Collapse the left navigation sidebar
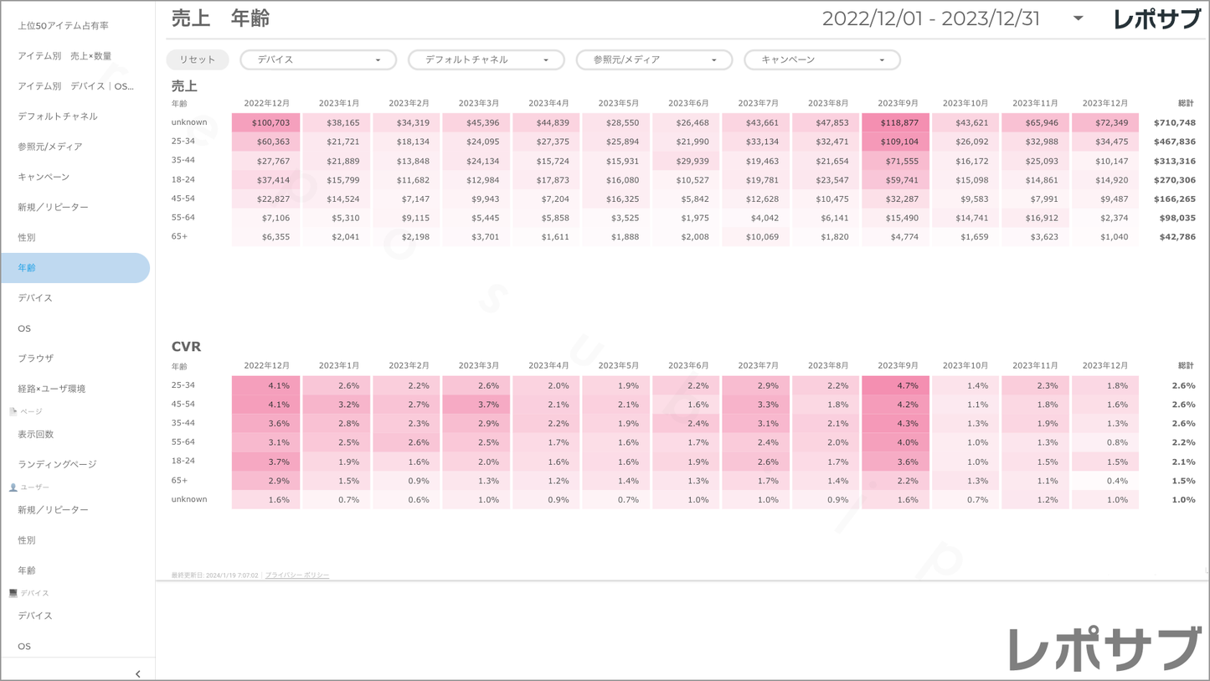This screenshot has height=681, width=1210. pos(138,673)
